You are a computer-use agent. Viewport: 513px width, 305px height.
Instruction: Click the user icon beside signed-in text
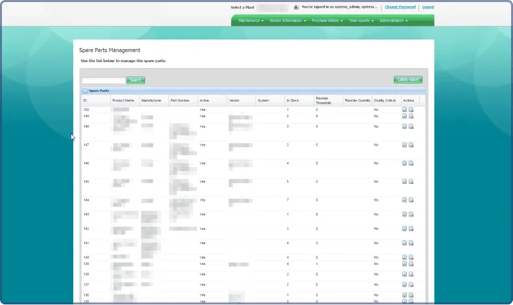click(296, 7)
